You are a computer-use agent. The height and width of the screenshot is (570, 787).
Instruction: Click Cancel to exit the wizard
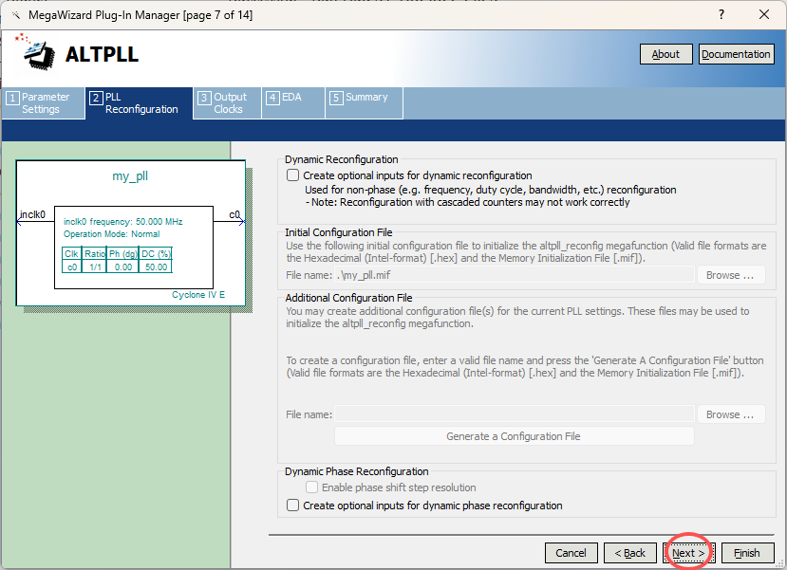coord(571,553)
